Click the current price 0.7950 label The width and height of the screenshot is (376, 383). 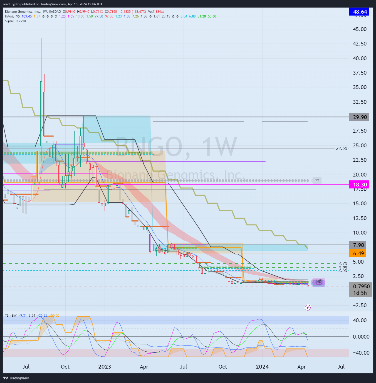click(x=361, y=286)
